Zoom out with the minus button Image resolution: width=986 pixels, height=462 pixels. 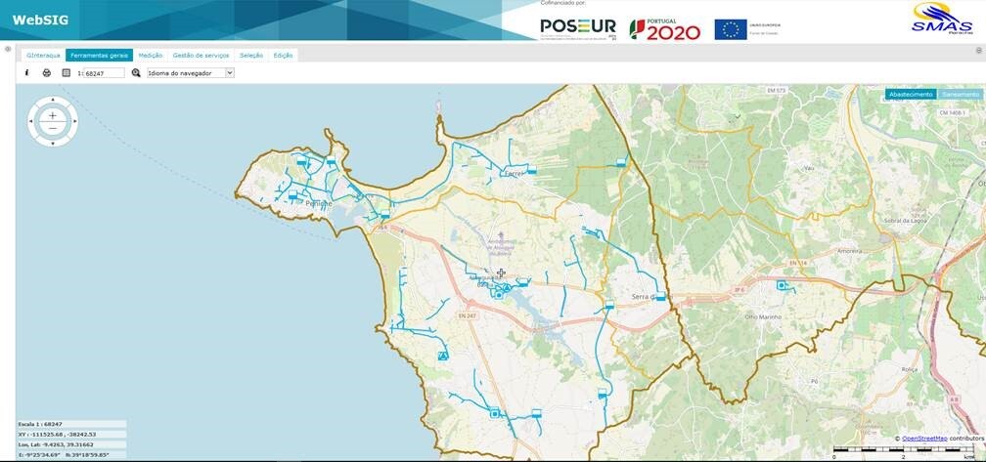pos(53,128)
